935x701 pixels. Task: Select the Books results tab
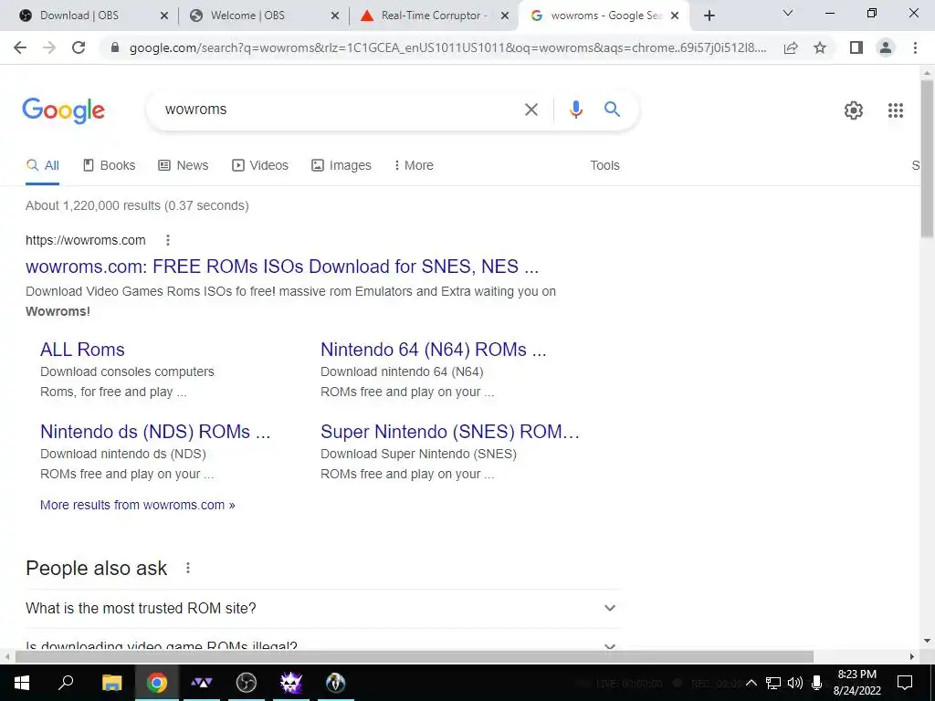110,166
